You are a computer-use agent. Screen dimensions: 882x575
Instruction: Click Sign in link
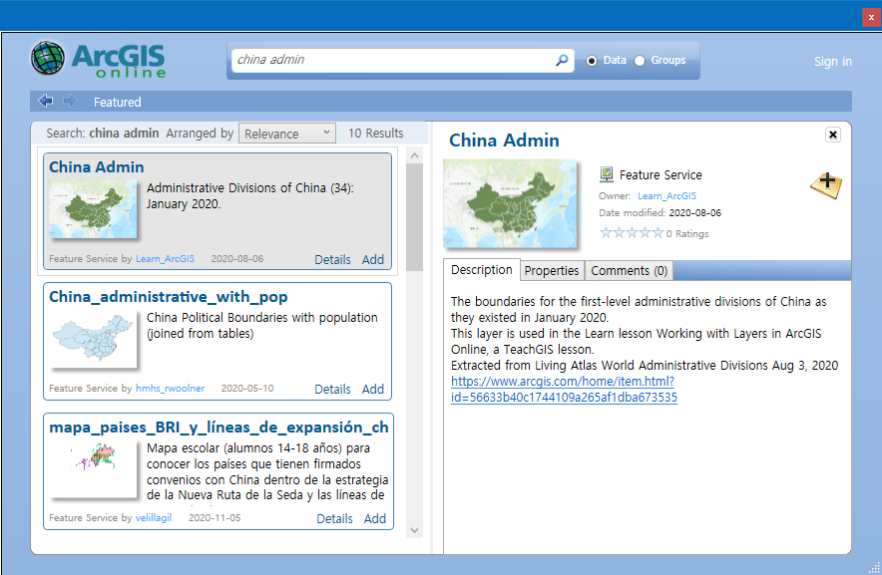[832, 61]
